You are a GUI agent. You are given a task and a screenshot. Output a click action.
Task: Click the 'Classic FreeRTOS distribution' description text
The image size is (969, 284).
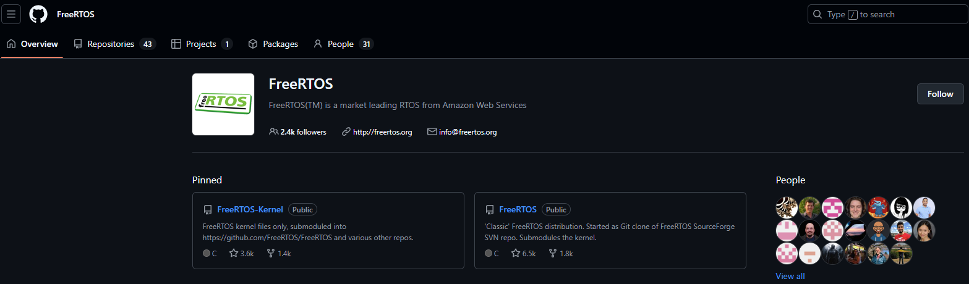[x=610, y=232]
